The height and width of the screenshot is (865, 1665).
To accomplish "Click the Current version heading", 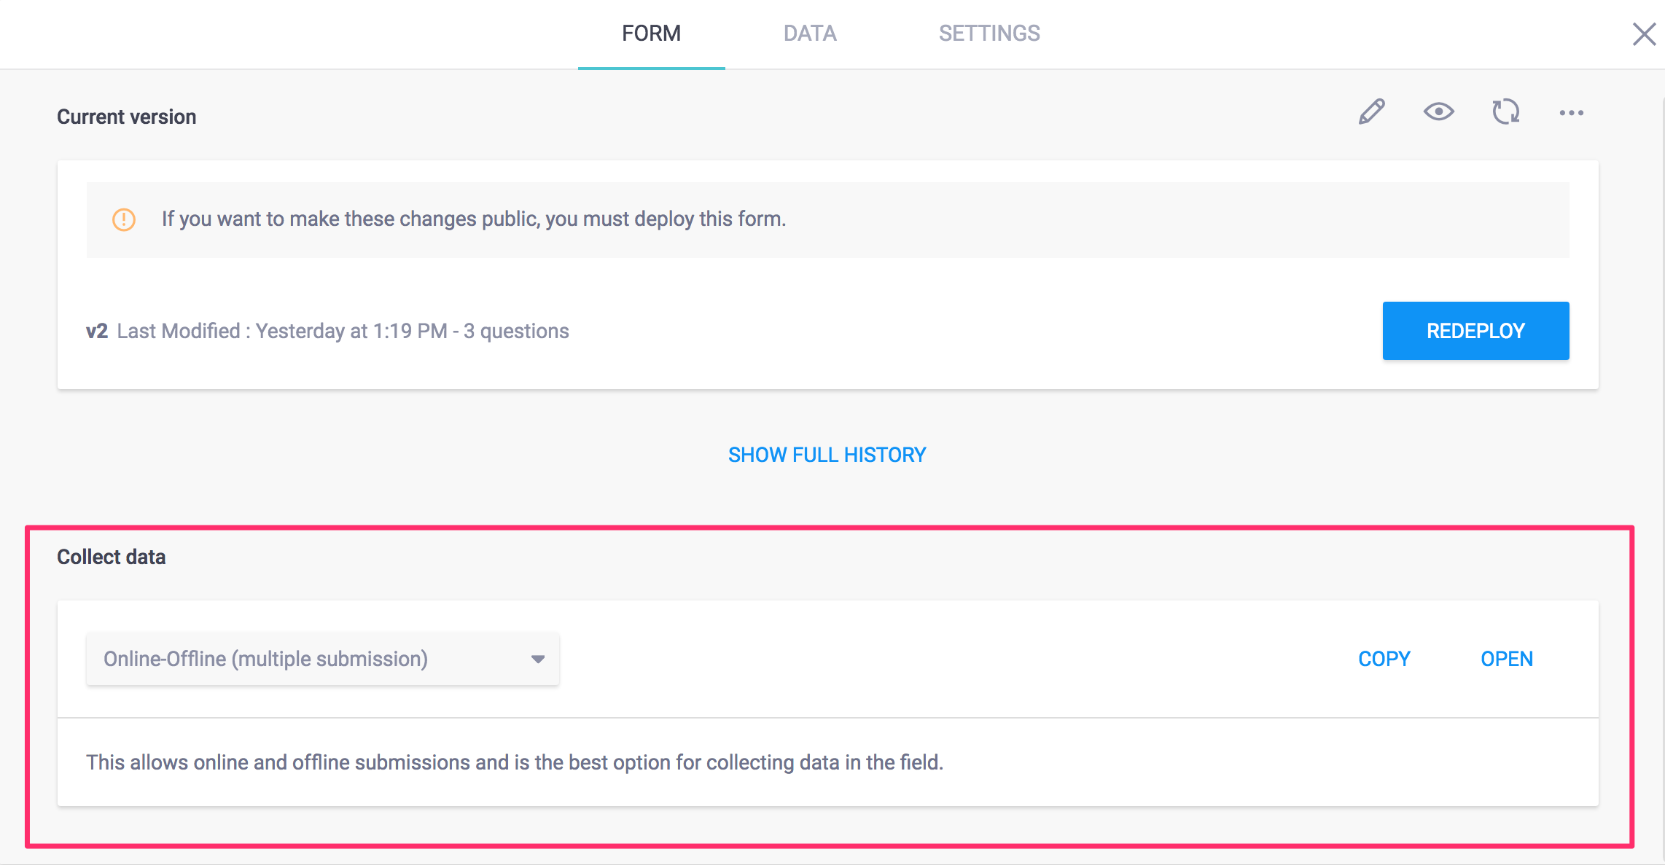I will pyautogui.click(x=127, y=117).
